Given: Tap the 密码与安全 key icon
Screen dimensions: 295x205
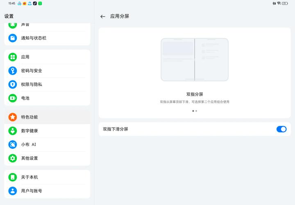Looking at the screenshot, I should pos(13,71).
